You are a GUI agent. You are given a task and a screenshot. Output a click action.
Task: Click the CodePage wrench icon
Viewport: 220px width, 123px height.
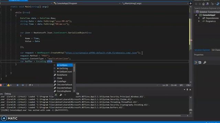tap(55, 81)
